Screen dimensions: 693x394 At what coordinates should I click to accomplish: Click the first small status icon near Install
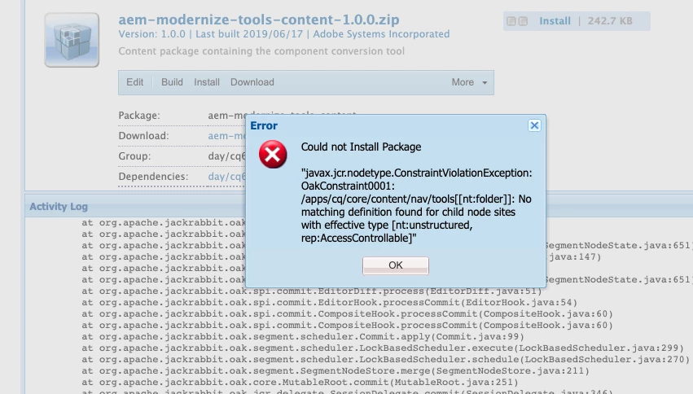tap(511, 21)
